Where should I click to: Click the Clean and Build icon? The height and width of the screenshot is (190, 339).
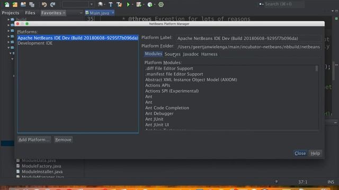tap(119, 4)
